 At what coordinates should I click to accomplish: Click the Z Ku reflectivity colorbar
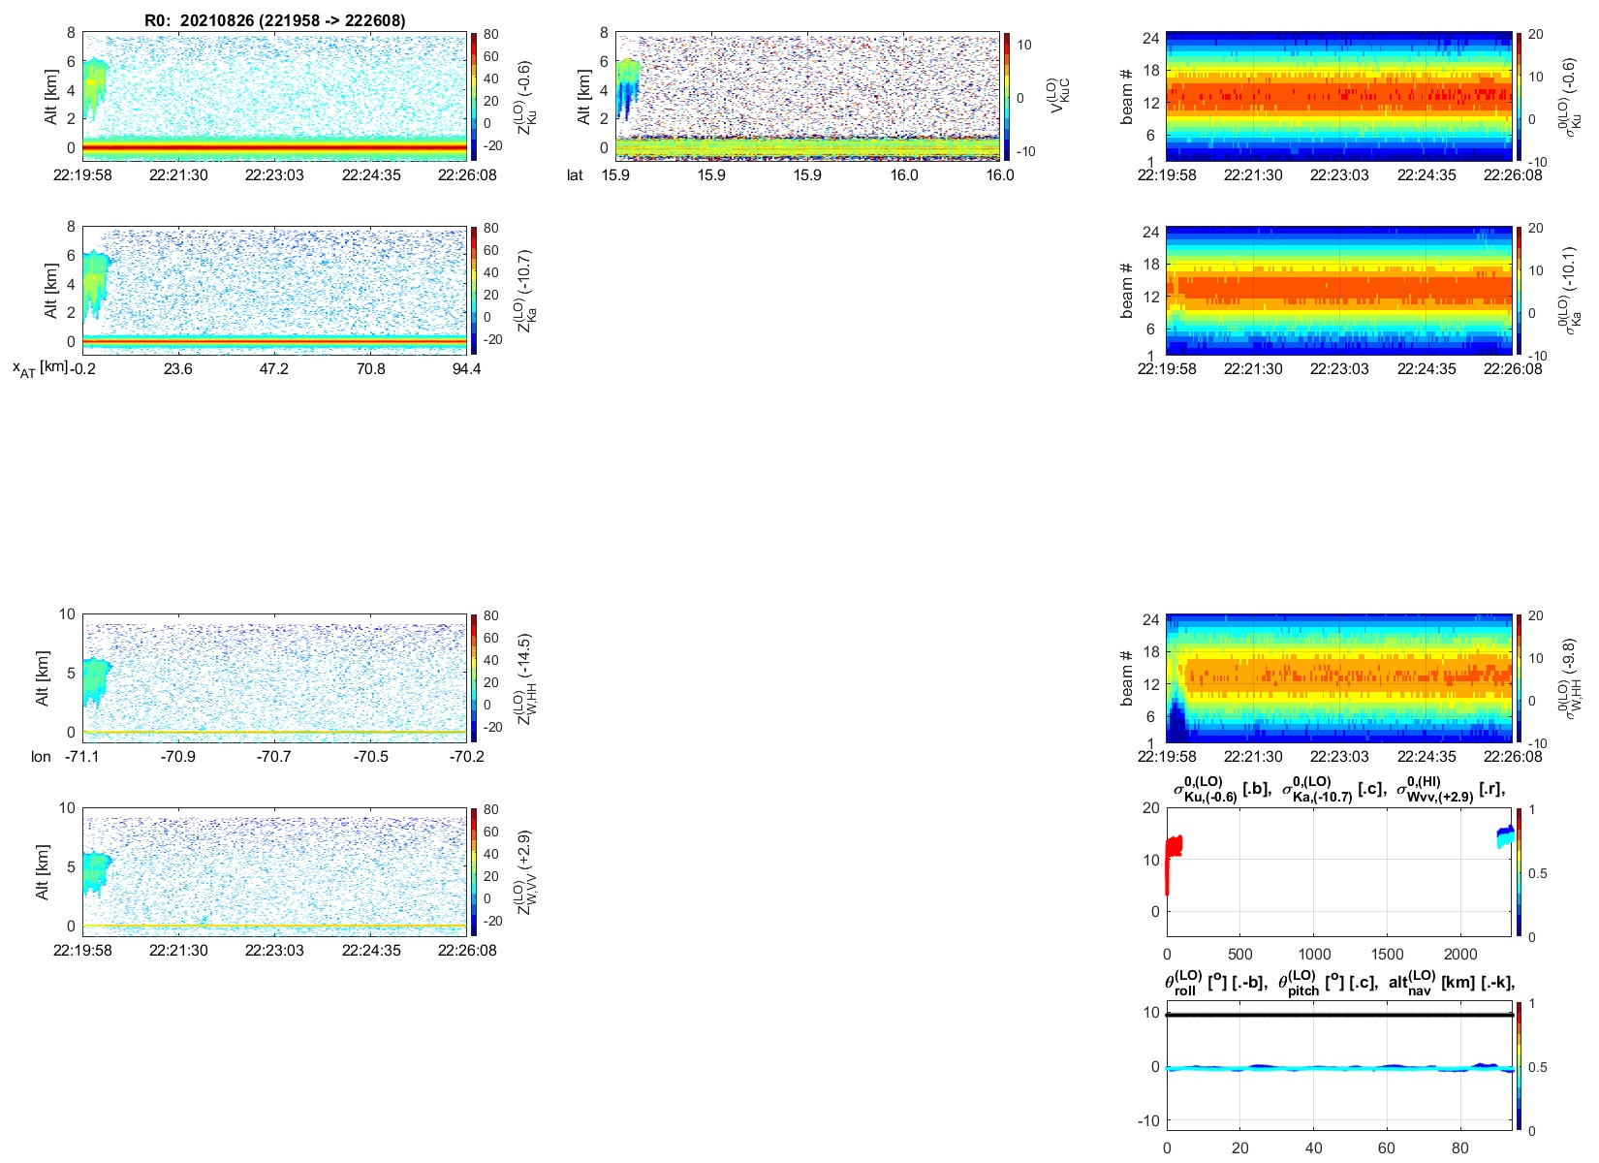click(474, 95)
